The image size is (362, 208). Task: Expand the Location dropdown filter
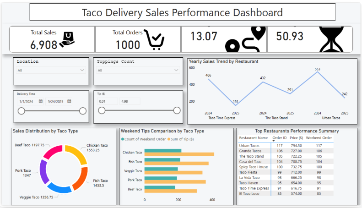[x=82, y=70]
